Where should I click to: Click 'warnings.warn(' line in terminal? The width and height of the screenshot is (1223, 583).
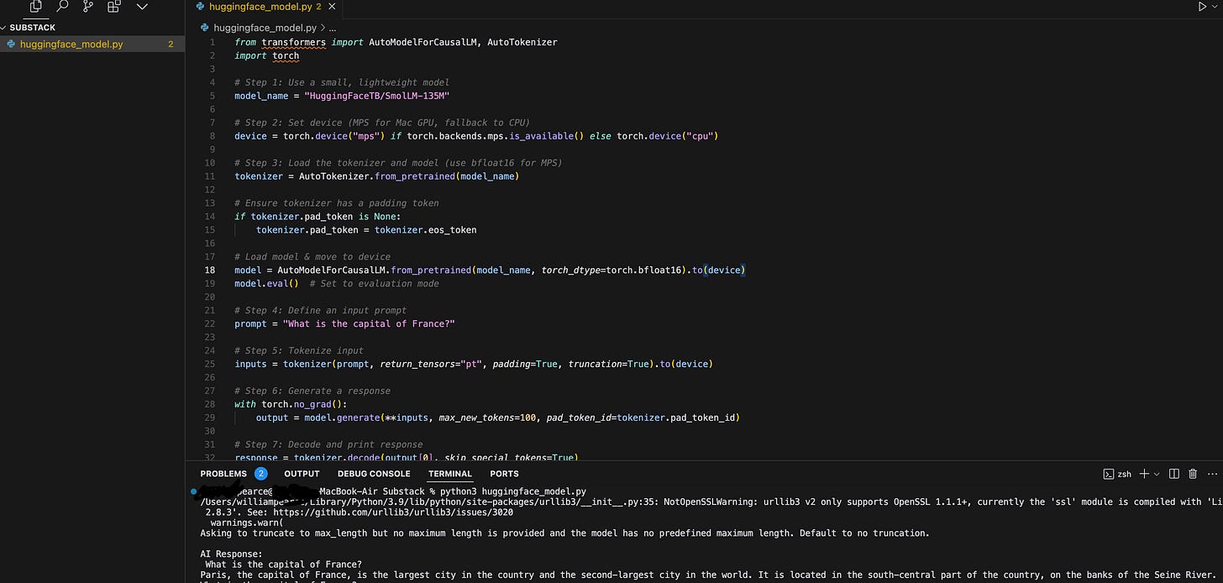click(247, 523)
